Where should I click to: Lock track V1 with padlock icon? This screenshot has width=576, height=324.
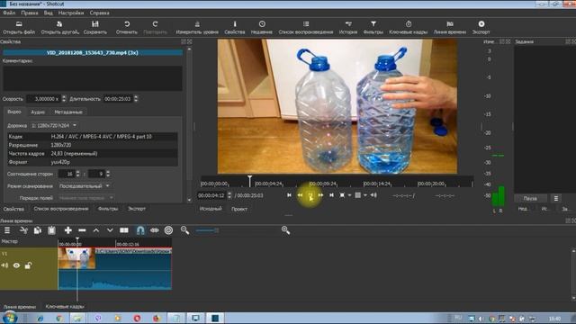click(28, 265)
